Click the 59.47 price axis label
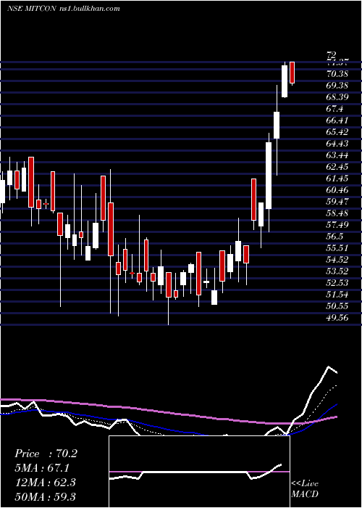The height and width of the screenshot is (508, 362). (337, 202)
